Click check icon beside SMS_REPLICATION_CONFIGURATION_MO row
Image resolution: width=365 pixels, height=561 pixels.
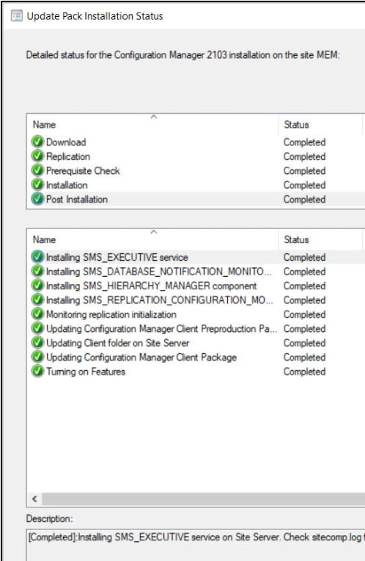[x=37, y=300]
